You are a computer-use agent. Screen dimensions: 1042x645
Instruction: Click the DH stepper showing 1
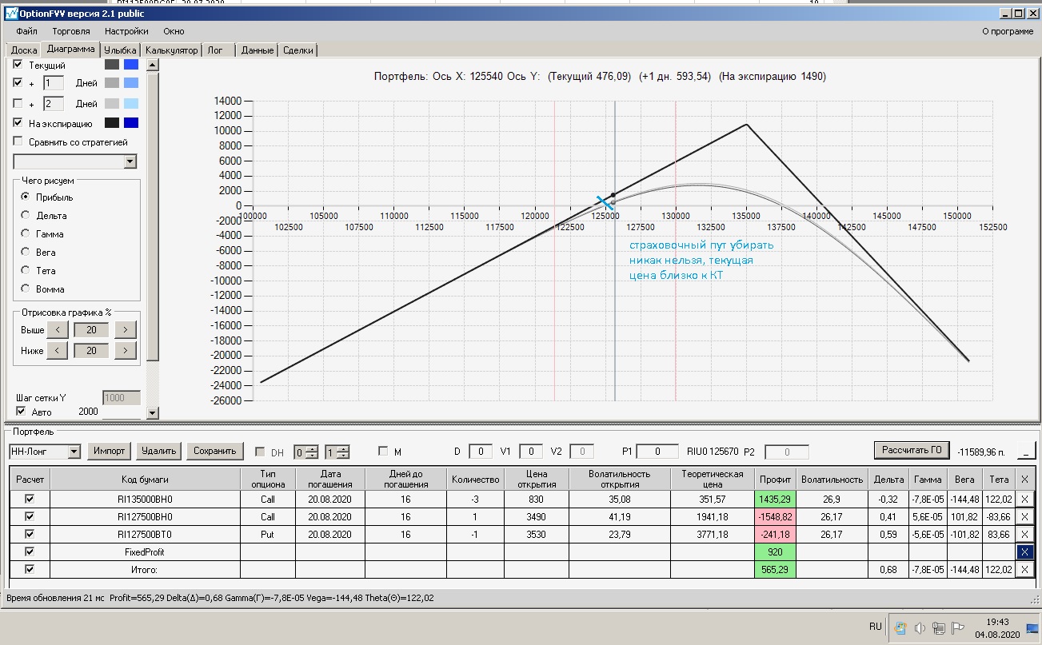(337, 452)
